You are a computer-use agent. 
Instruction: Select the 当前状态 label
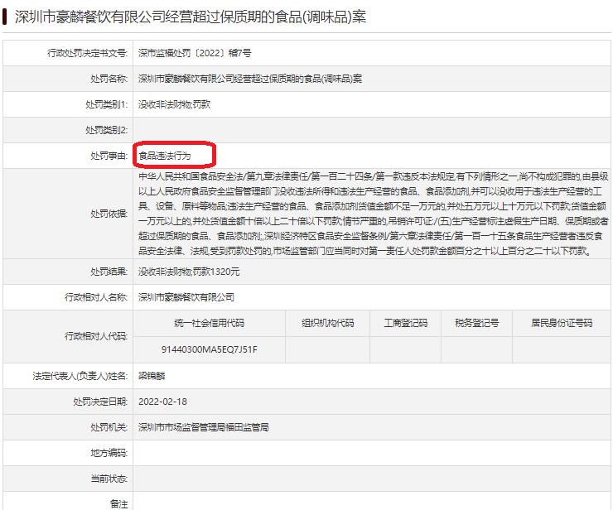tap(109, 479)
